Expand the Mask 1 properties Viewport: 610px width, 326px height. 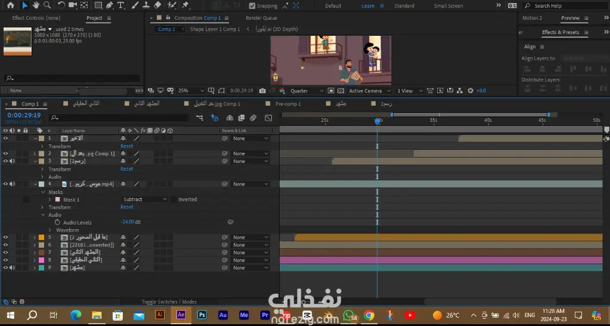click(x=50, y=199)
